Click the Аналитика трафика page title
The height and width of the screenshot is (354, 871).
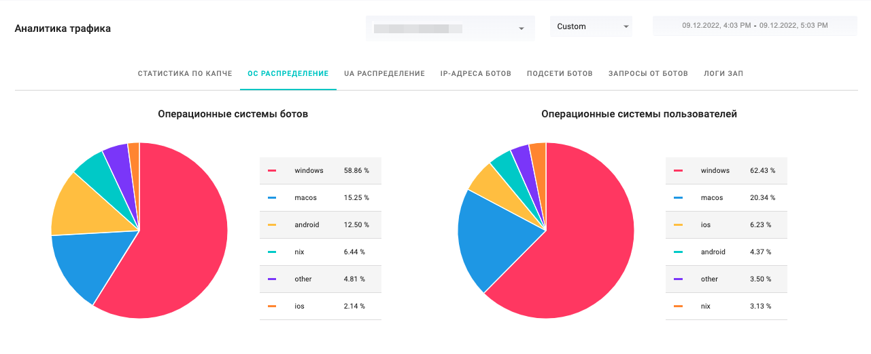pyautogui.click(x=63, y=28)
